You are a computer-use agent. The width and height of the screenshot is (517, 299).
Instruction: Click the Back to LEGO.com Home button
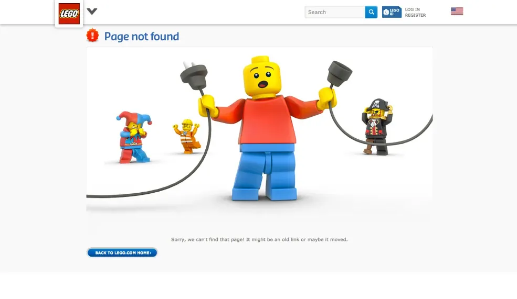tap(122, 252)
